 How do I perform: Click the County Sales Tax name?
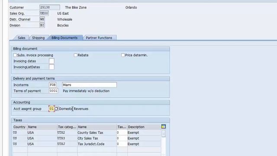click(90, 133)
